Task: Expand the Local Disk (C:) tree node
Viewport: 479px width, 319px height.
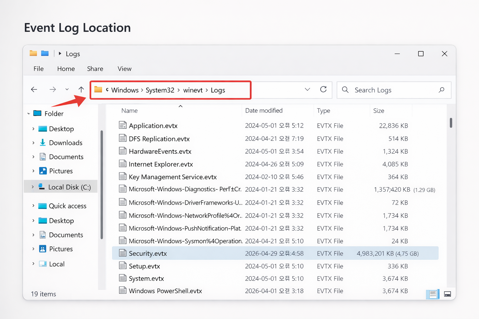Action: click(x=33, y=187)
